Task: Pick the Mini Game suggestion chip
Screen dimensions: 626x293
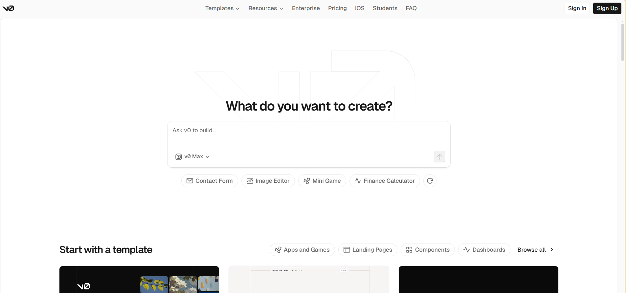Action: [x=322, y=181]
